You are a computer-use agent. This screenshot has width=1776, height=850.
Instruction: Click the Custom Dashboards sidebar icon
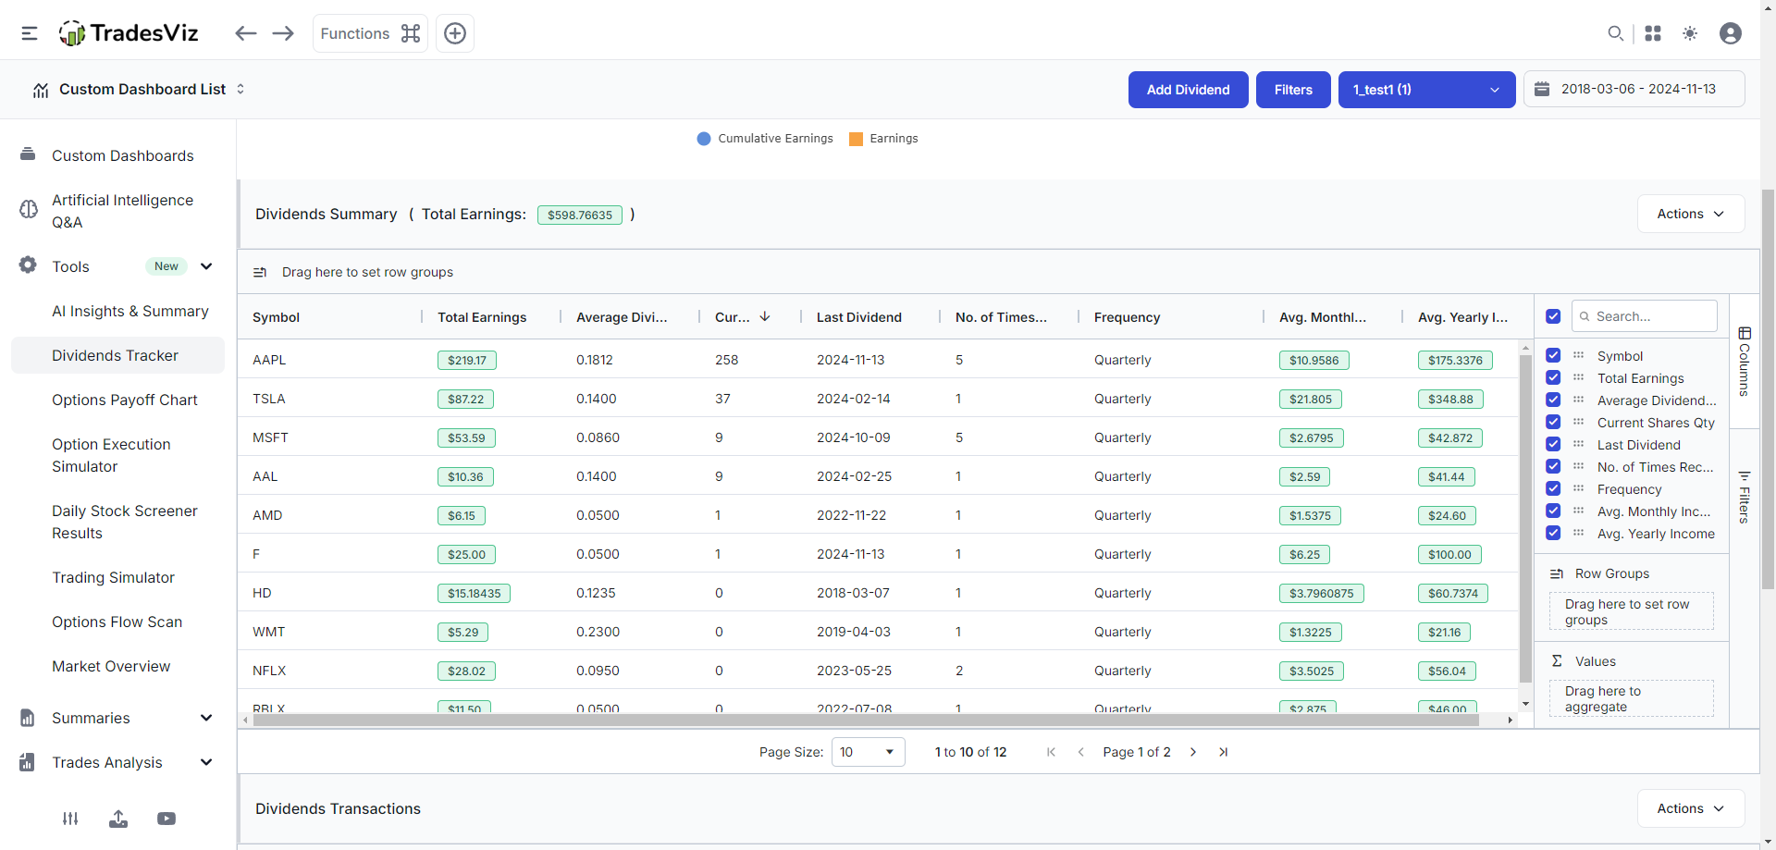28,154
